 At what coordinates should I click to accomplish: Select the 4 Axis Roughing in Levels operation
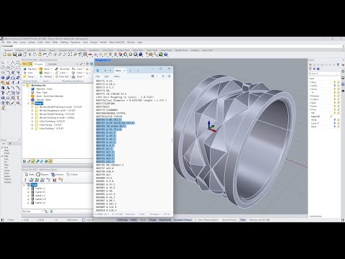[x=55, y=111]
